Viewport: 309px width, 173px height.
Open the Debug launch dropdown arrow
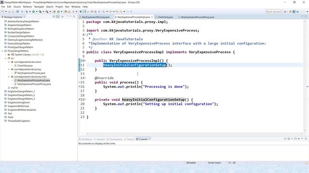pyautogui.click(x=30, y=12)
